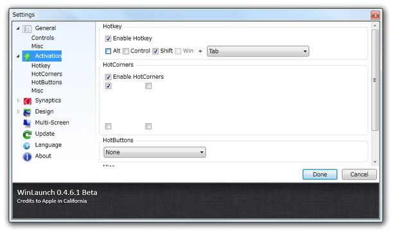Screen dimensions: 393x232
Task: Open the red Synaptics icon
Action: [28, 101]
